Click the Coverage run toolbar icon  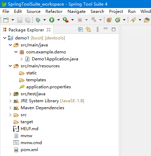pyautogui.click(x=66, y=20)
